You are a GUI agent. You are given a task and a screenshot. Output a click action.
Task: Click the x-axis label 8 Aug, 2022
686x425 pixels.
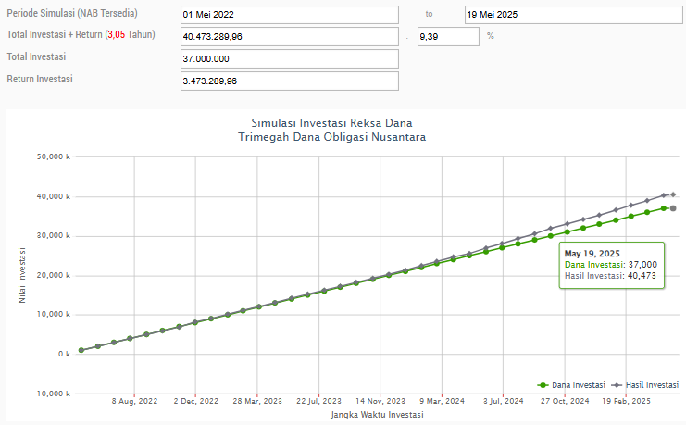tap(134, 401)
